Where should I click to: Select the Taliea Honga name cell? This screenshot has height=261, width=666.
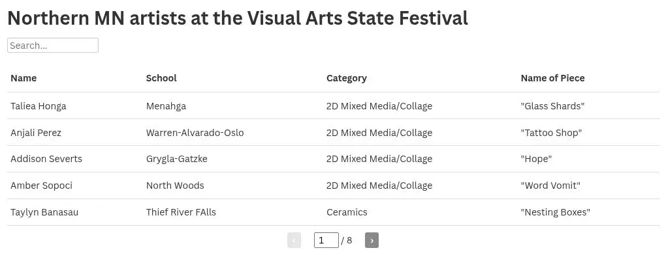[39, 106]
